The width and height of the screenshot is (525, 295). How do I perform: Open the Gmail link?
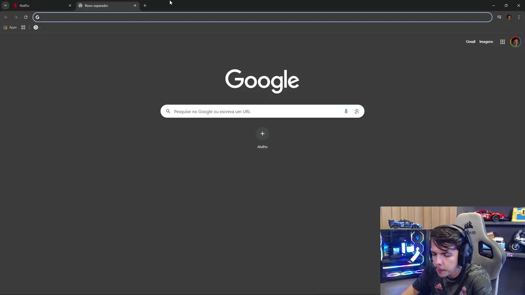(x=470, y=42)
